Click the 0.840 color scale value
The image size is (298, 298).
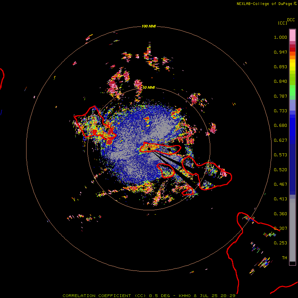280,81
